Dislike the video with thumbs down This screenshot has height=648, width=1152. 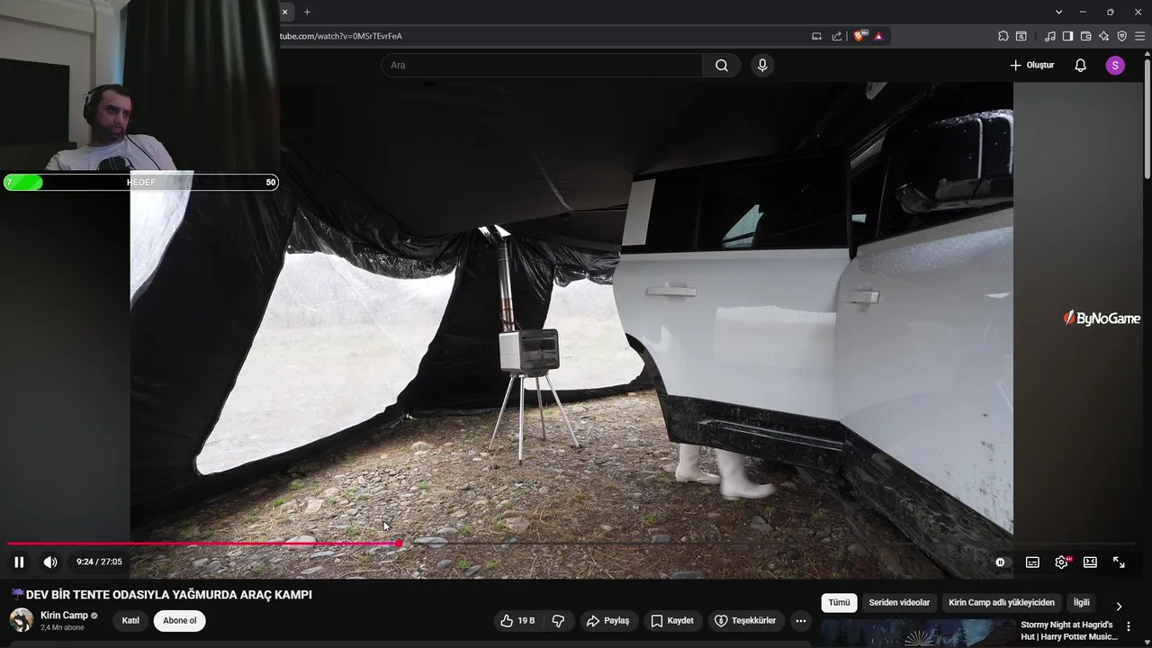tap(558, 620)
